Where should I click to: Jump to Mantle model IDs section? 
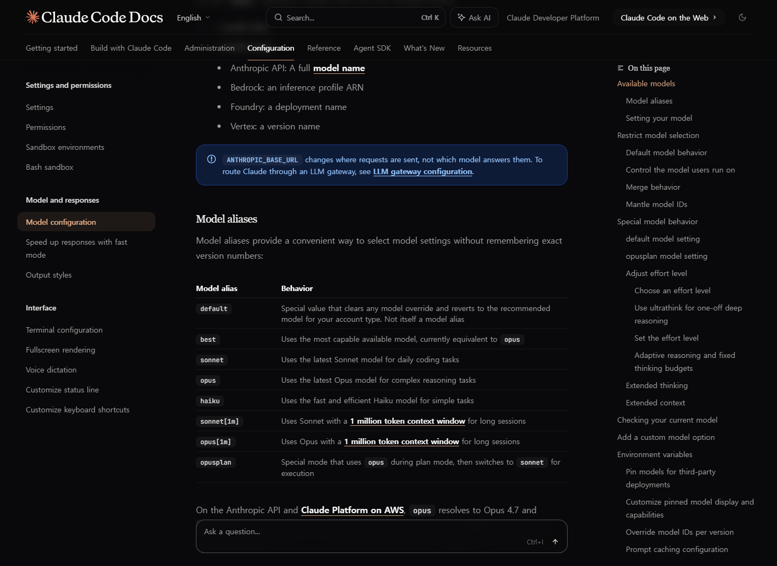657,204
